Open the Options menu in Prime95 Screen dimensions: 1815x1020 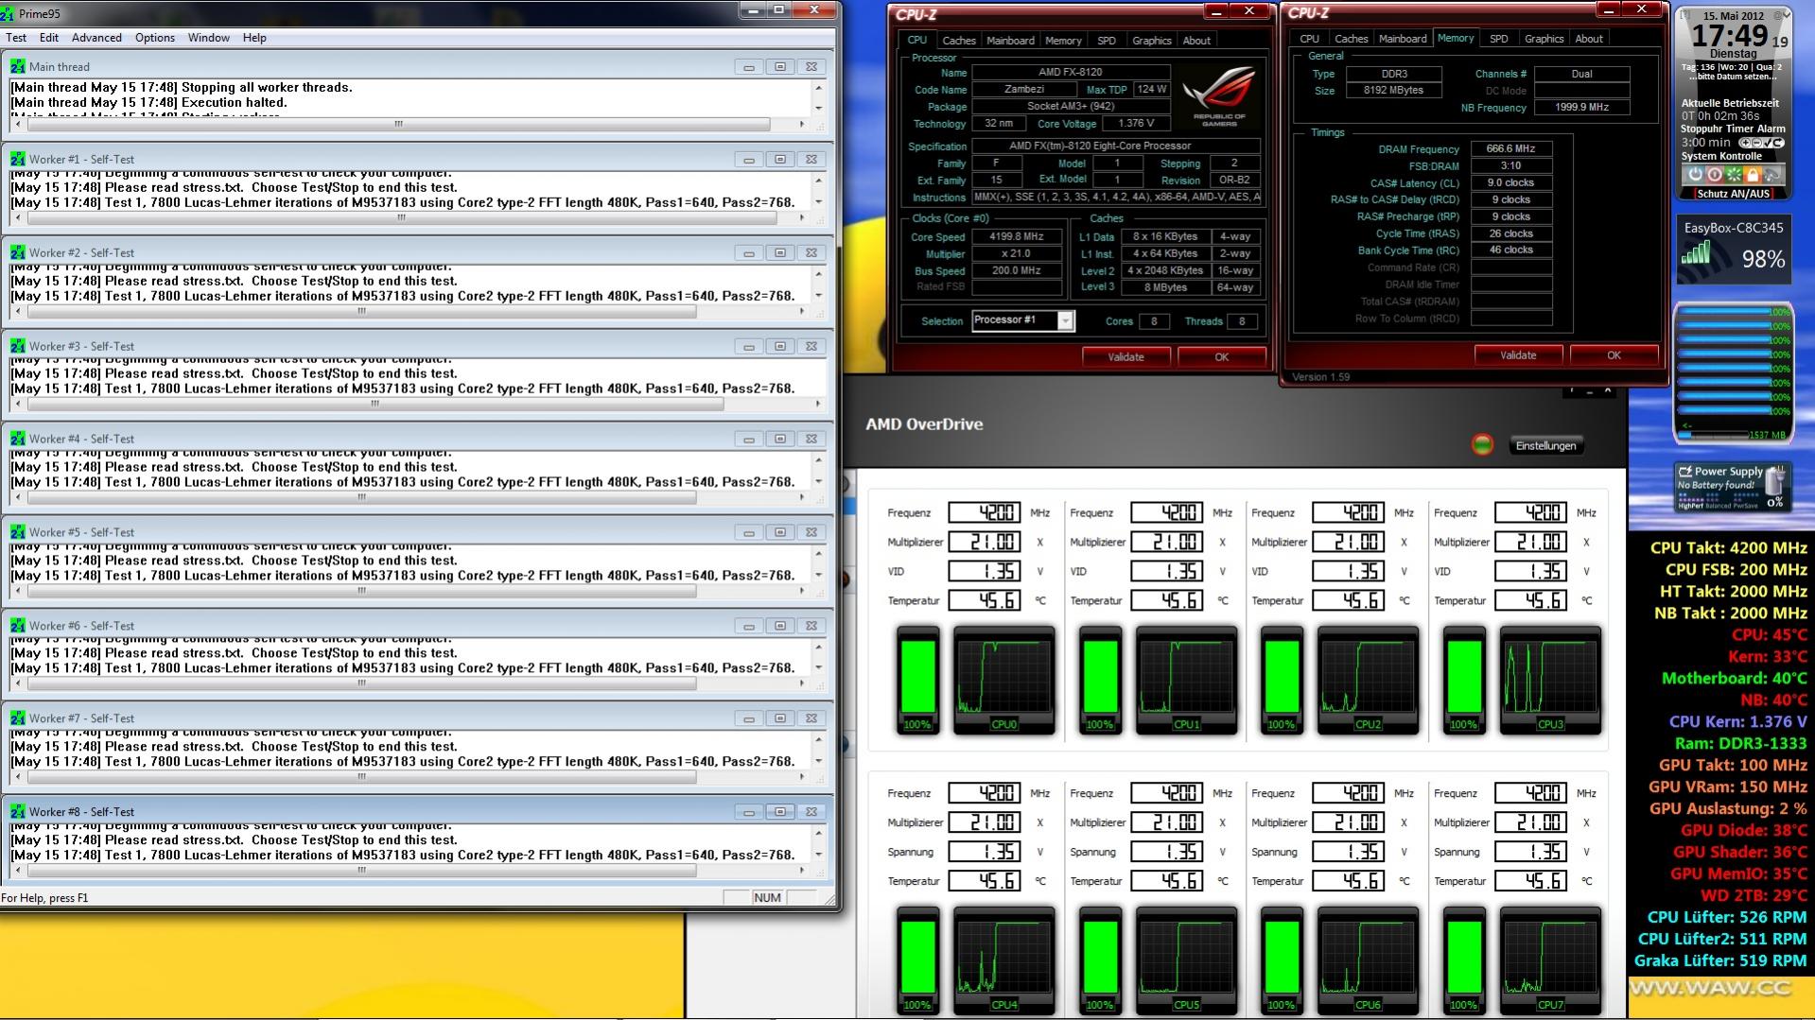[x=155, y=38]
